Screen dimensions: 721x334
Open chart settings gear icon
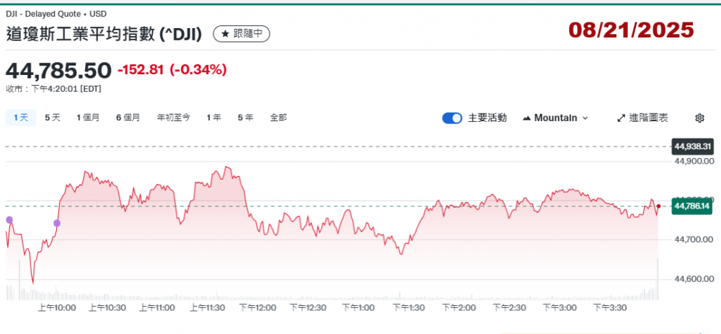click(x=699, y=118)
